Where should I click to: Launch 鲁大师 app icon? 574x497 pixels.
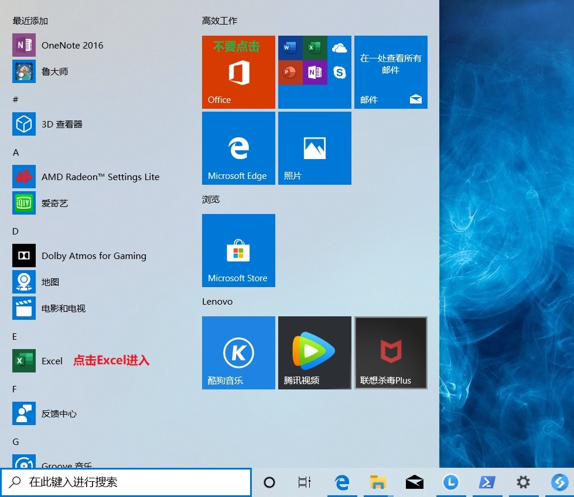coord(24,71)
